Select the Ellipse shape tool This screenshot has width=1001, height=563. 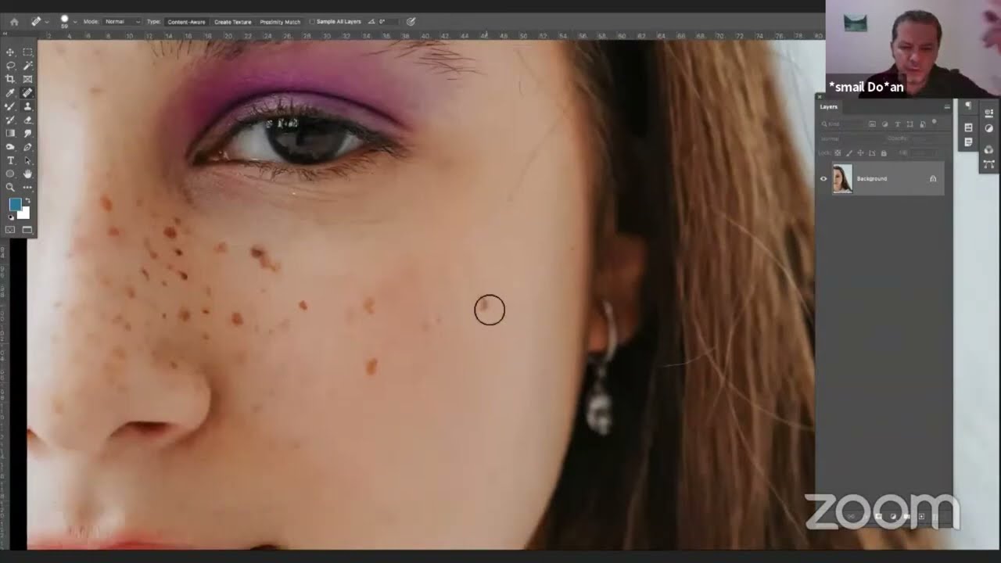click(10, 174)
